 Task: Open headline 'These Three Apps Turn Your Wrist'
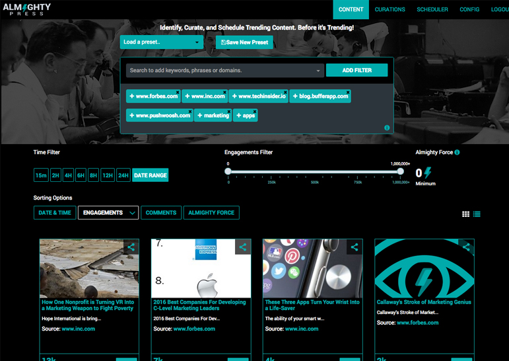click(312, 305)
